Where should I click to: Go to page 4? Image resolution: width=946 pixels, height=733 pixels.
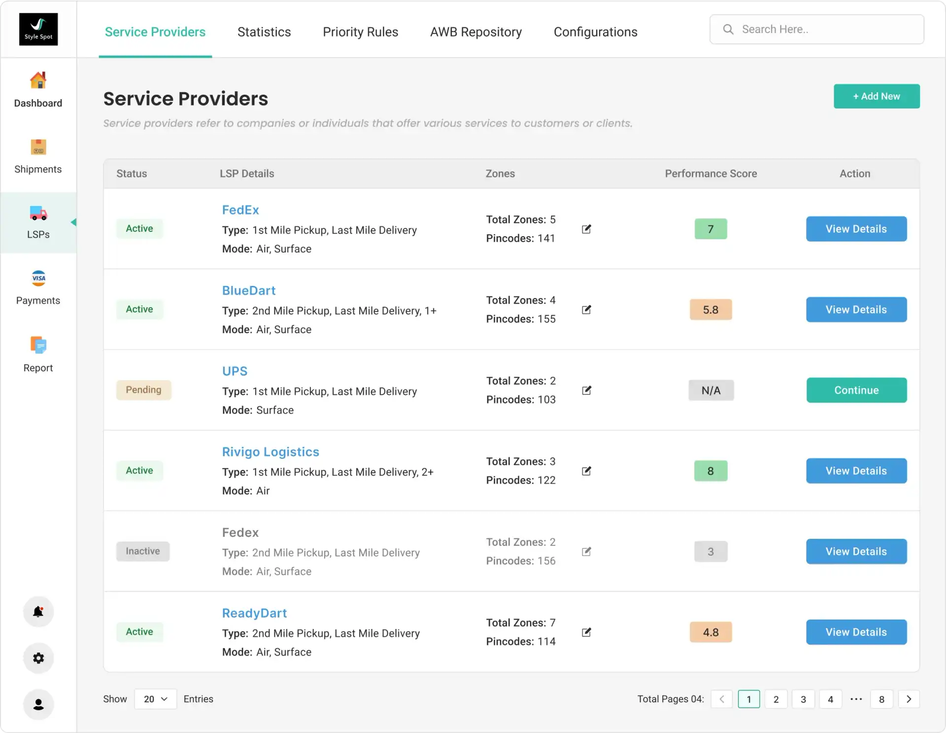click(830, 699)
